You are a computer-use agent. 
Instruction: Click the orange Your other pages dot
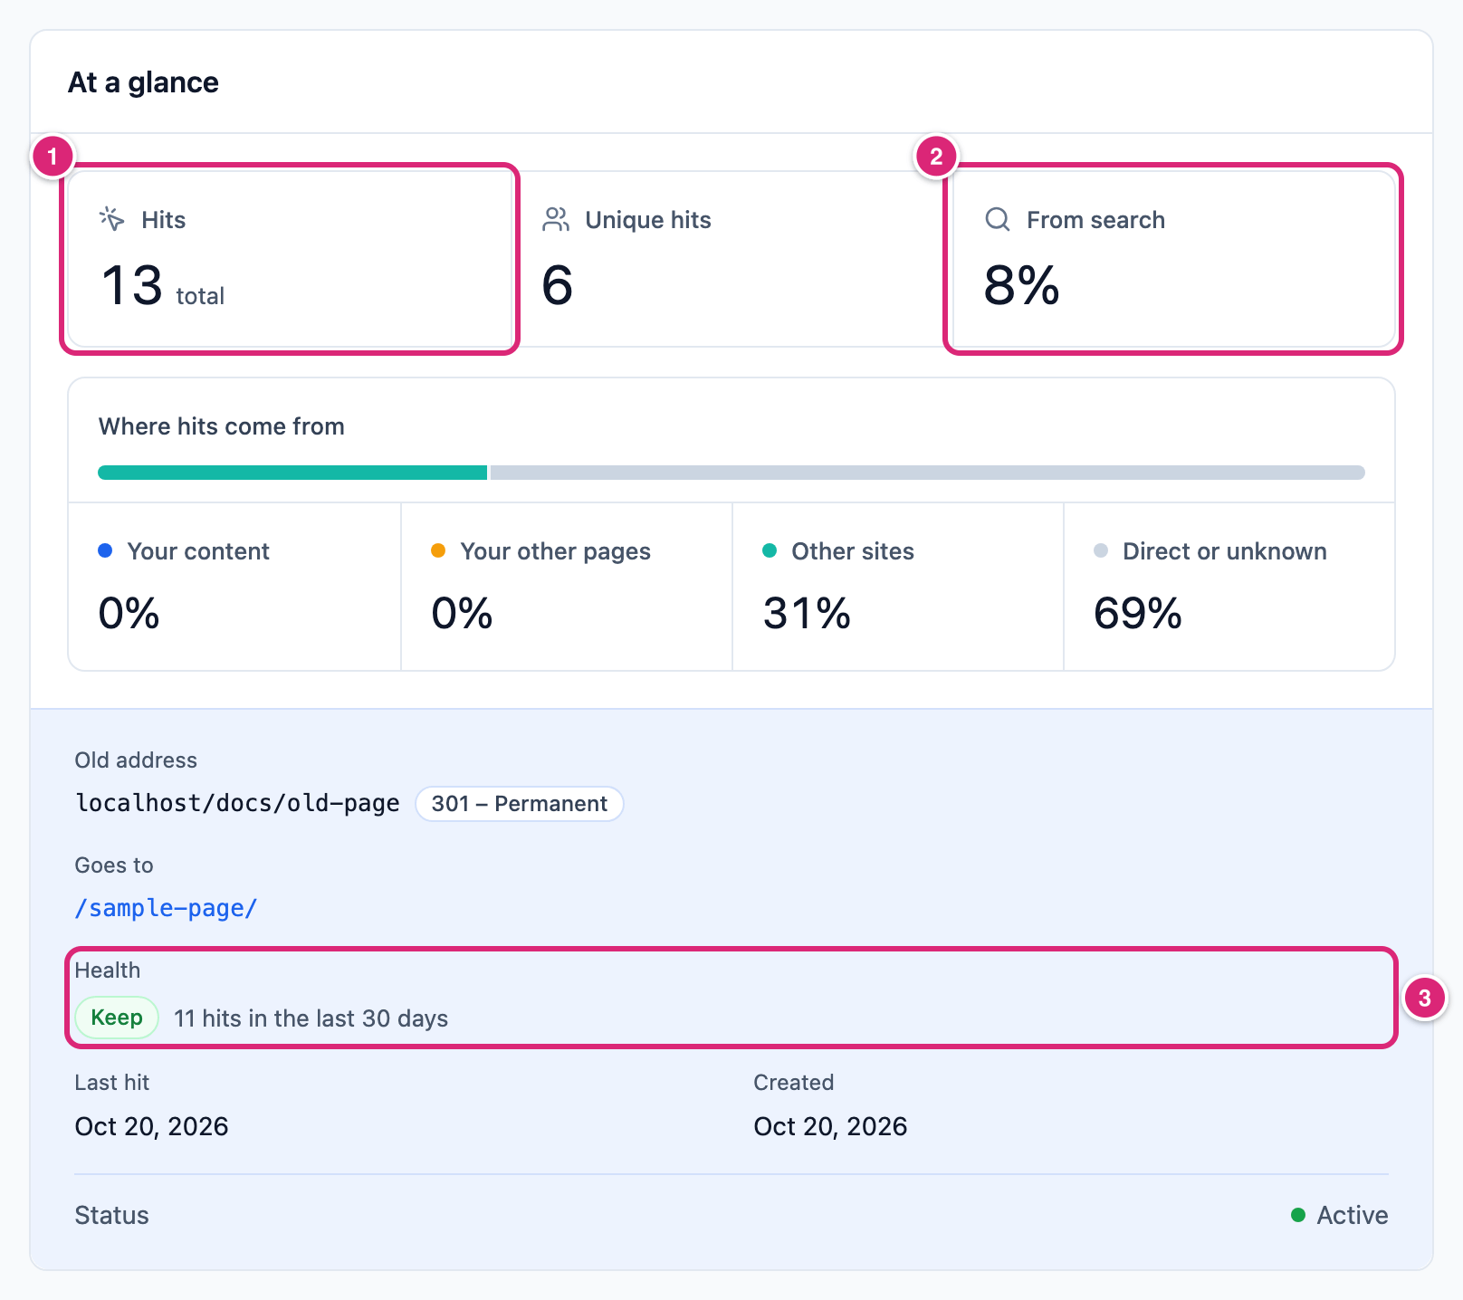click(x=438, y=550)
